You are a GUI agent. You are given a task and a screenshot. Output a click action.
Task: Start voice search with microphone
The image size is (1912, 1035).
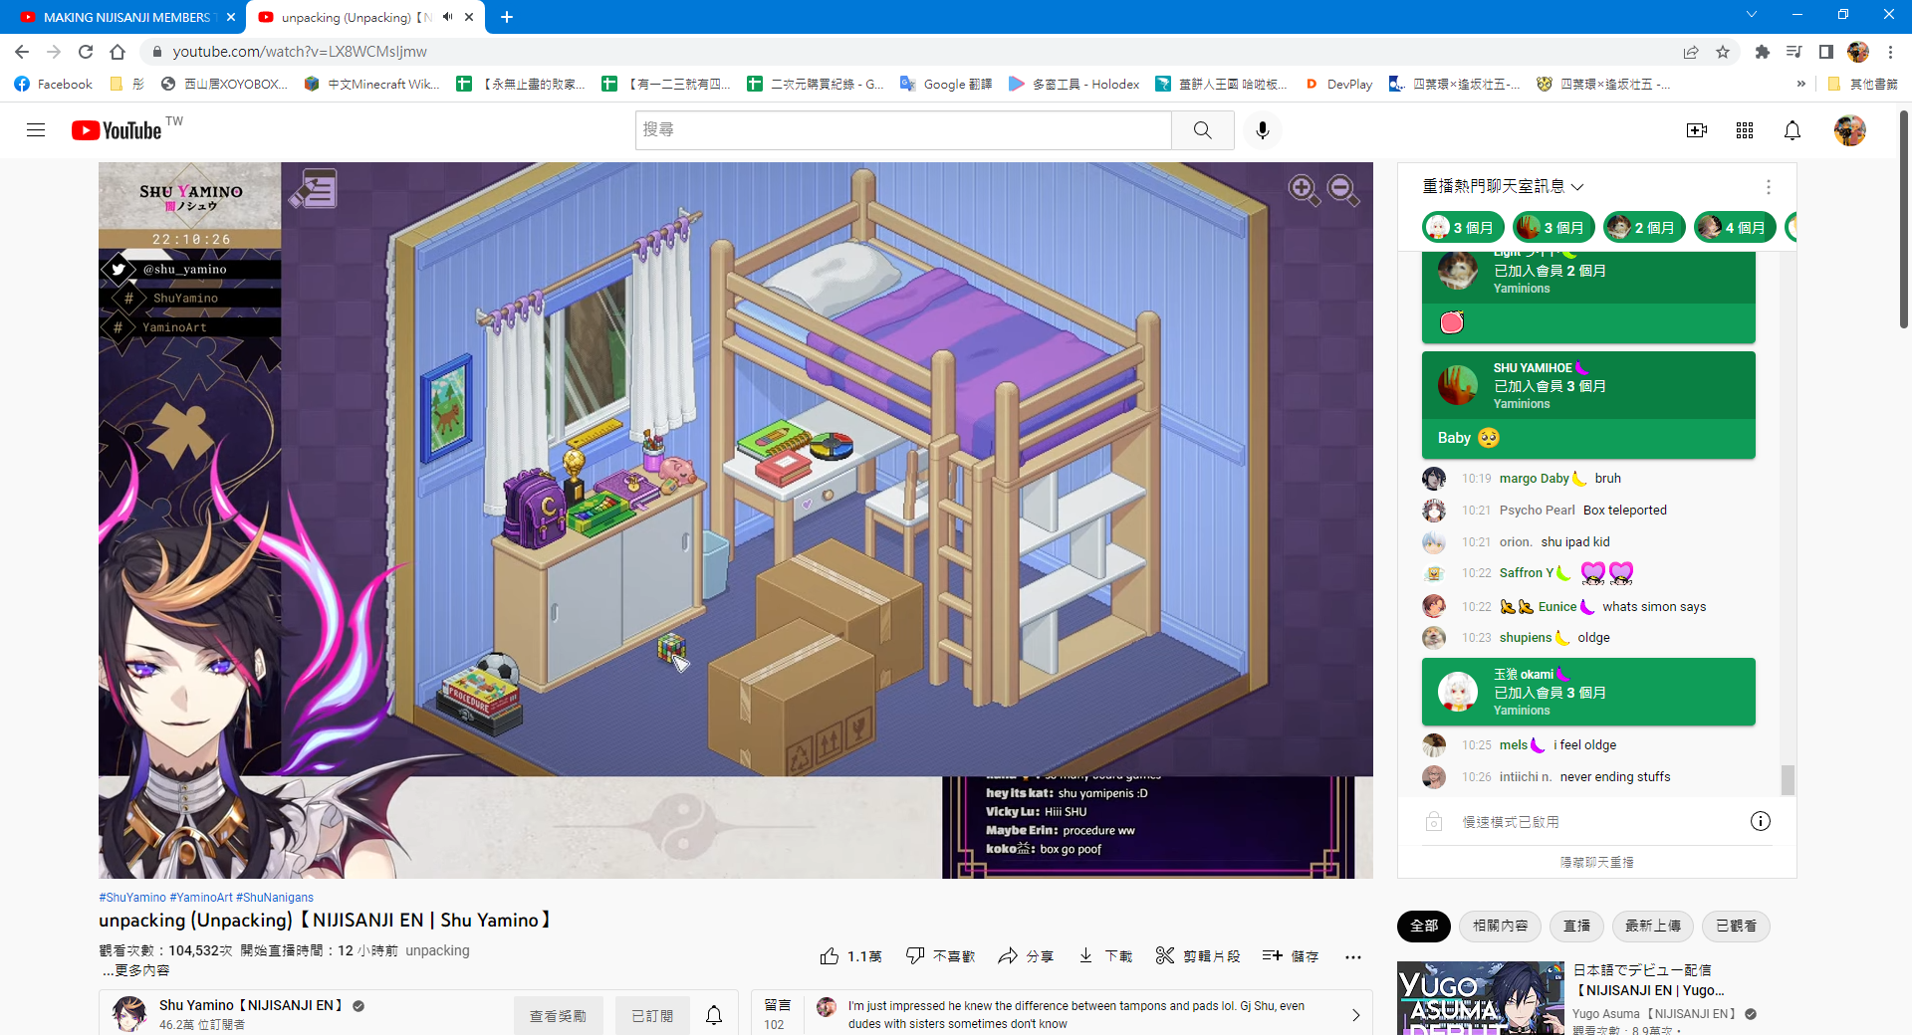click(x=1263, y=130)
